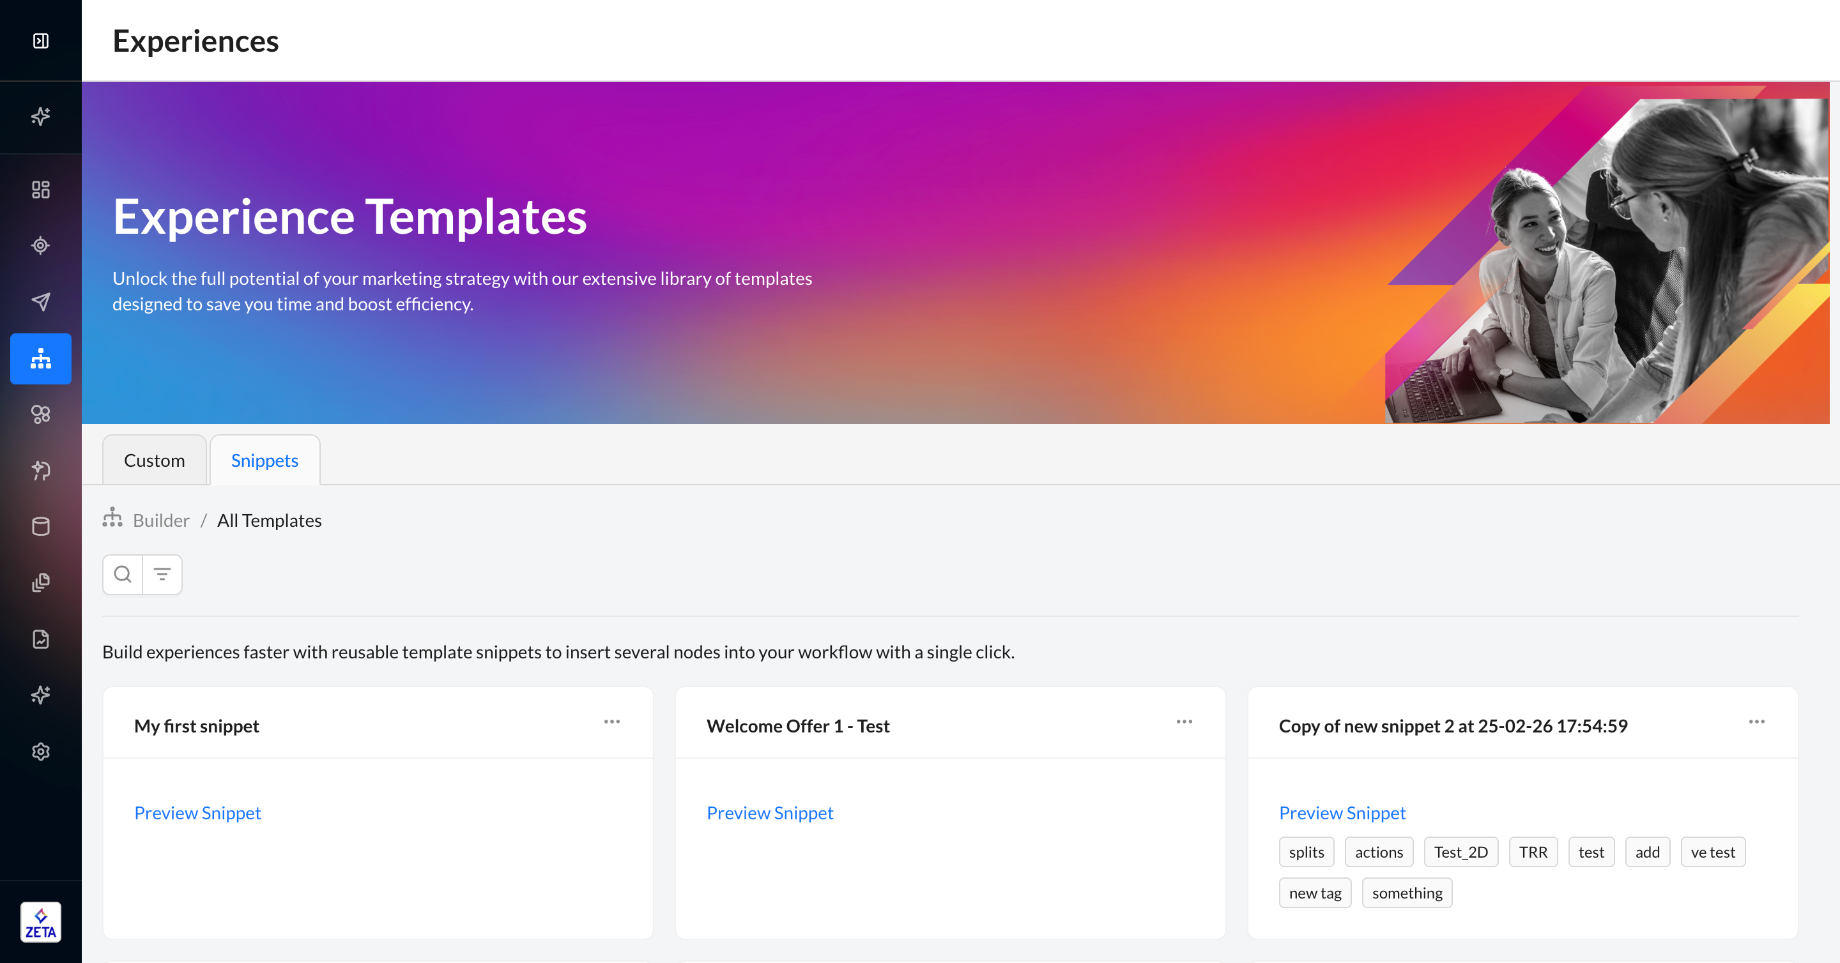Screen dimensions: 1840x963
Task: Click the Builder breadcrumb link
Action: pos(161,520)
